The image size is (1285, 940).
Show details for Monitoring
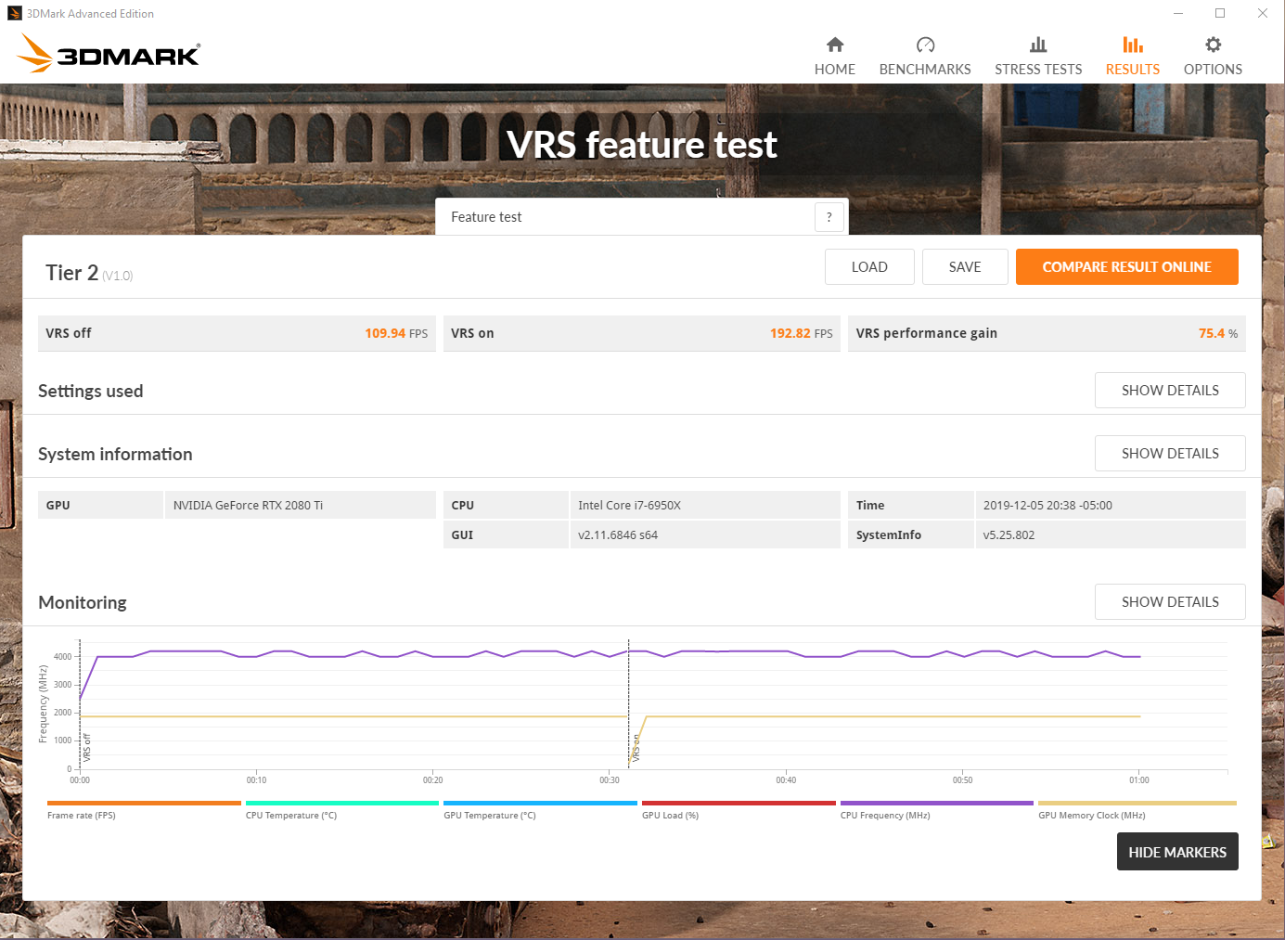[x=1170, y=602]
